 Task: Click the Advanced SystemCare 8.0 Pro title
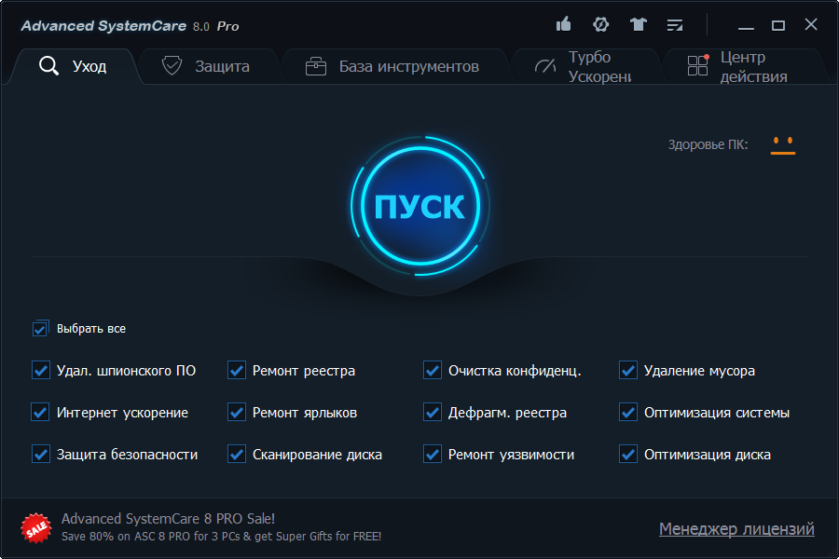click(130, 26)
